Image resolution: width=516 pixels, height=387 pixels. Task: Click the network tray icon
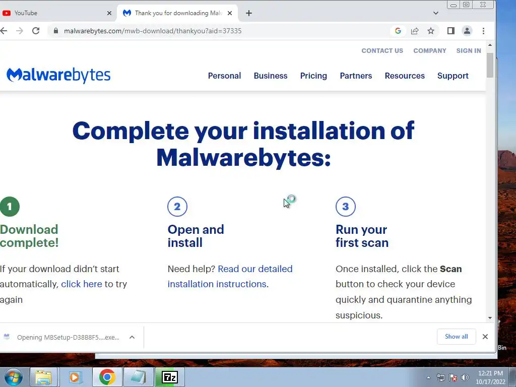[x=440, y=378]
